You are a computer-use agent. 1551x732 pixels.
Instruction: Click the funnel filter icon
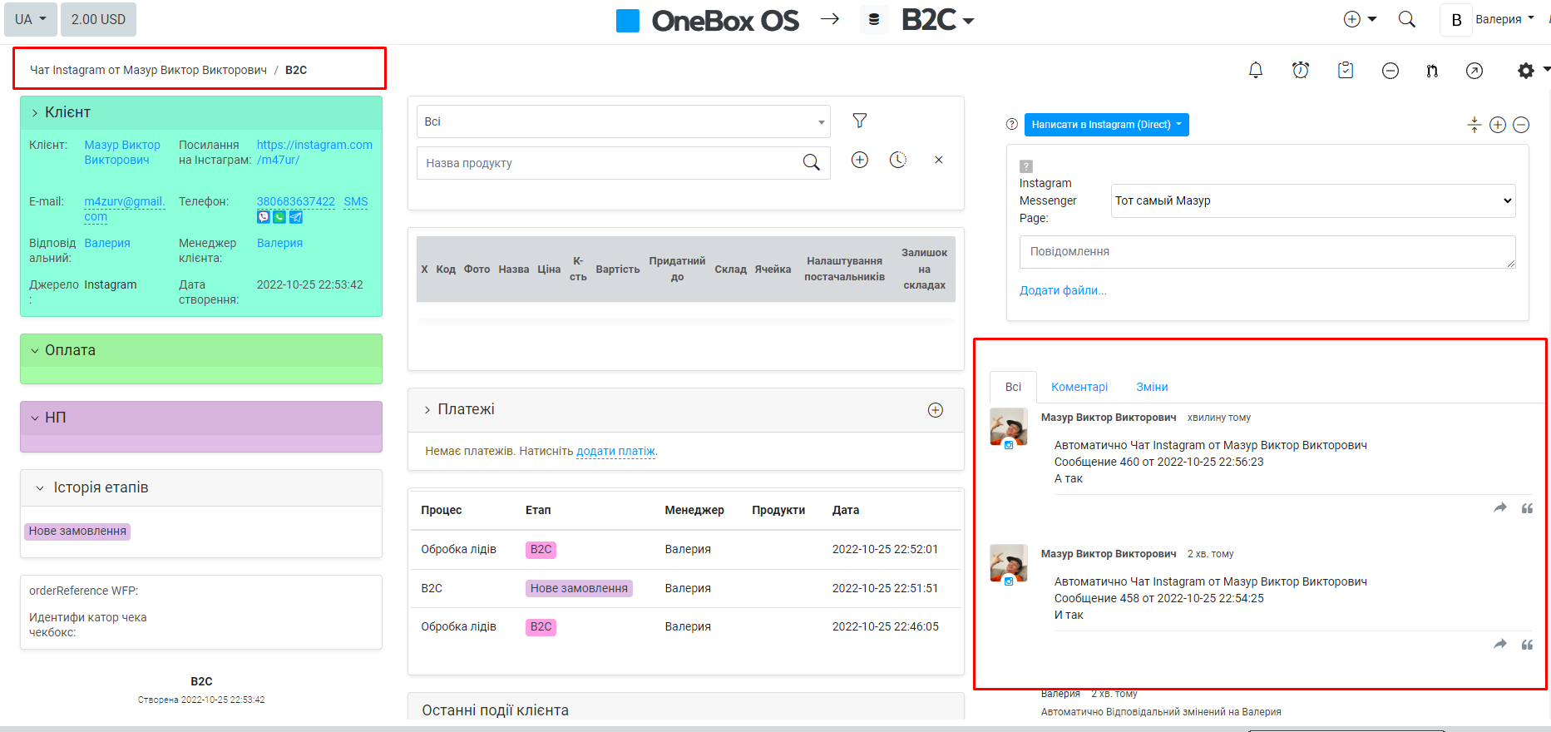pyautogui.click(x=860, y=121)
